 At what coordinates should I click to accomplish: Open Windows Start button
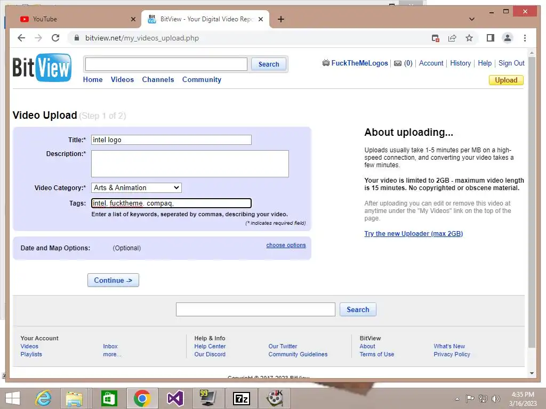(x=13, y=398)
